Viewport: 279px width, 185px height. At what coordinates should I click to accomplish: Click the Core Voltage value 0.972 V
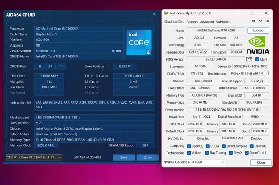point(125,67)
